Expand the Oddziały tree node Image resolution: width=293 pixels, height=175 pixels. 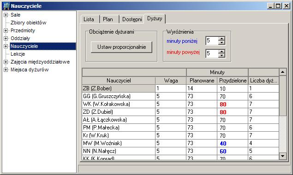[6, 38]
